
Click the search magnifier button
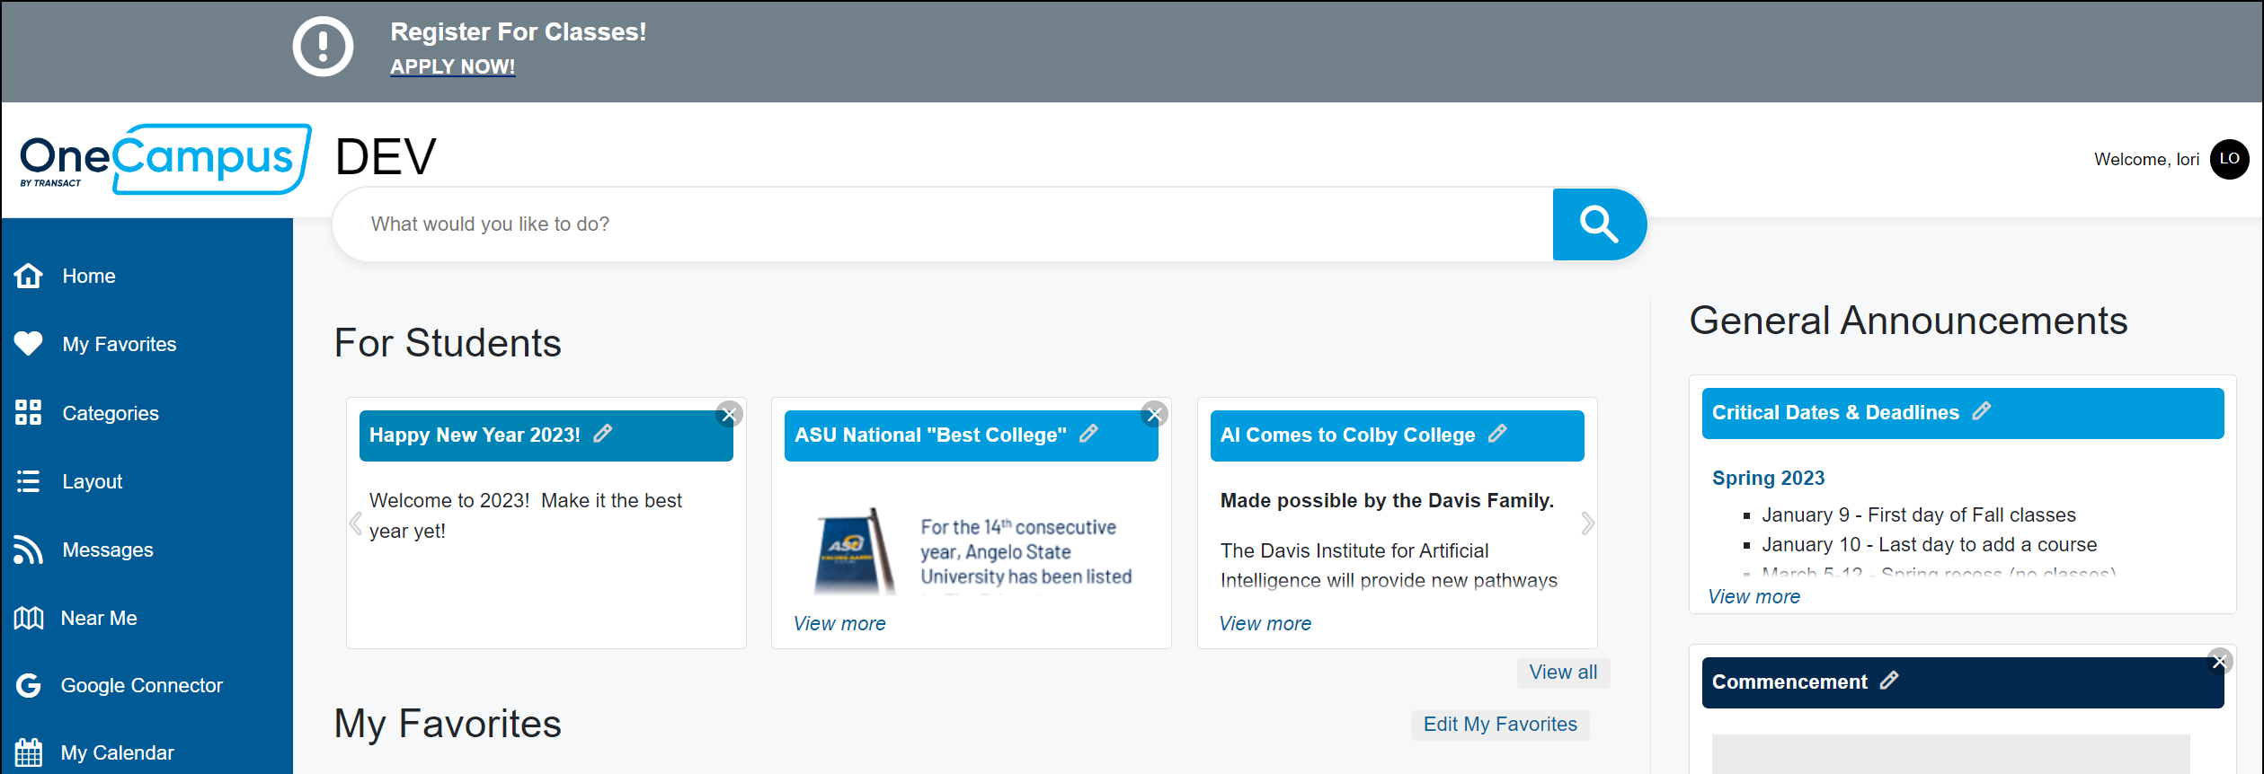(1598, 224)
